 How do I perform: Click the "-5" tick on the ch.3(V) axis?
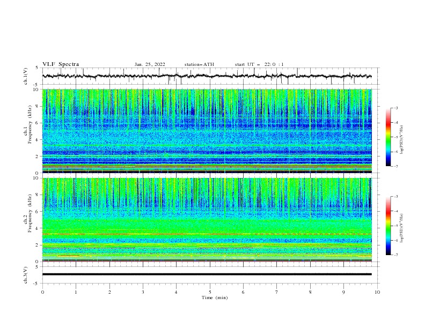click(36, 284)
